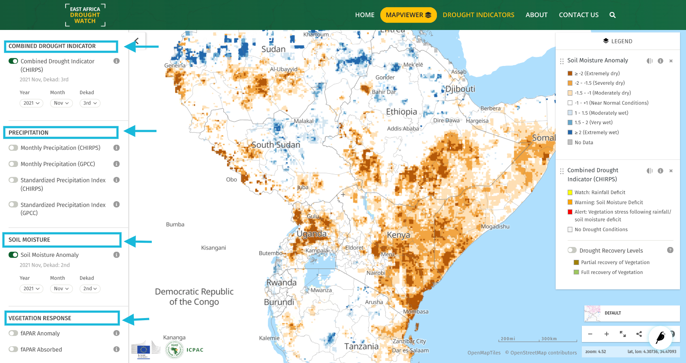Screen dimensions: 686x363
Task: Click the Watch: Rainfall Deficit yellow swatch
Action: pyautogui.click(x=570, y=192)
